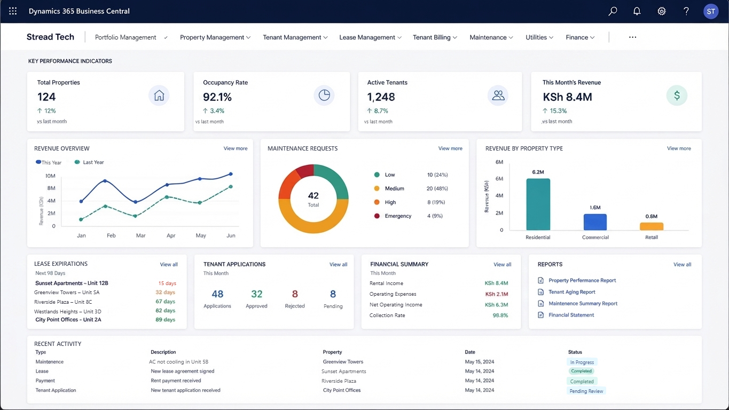729x410 pixels.
Task: Click the Occupancy Rate pie icon
Action: pos(324,96)
